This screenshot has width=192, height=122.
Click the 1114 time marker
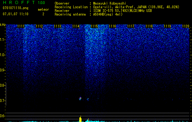[76, 26]
